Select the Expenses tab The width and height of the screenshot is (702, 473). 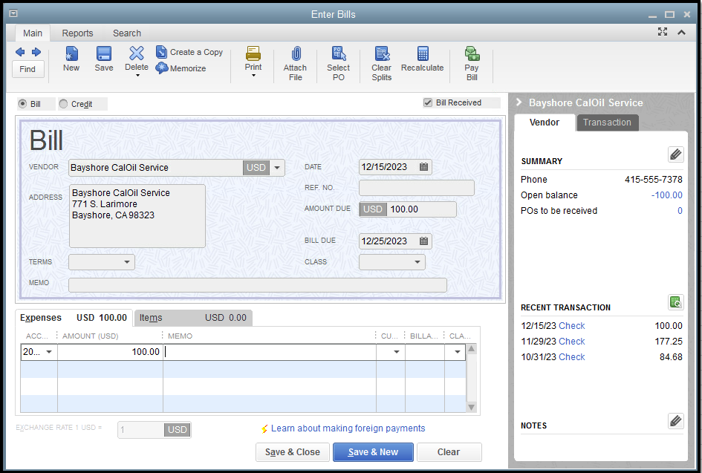74,318
